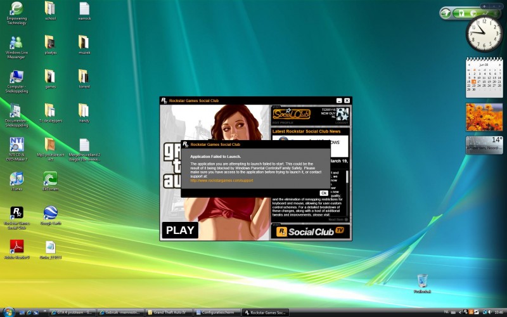Open Computer shortcut icon on desktop
The height and width of the screenshot is (317, 507).
16,82
